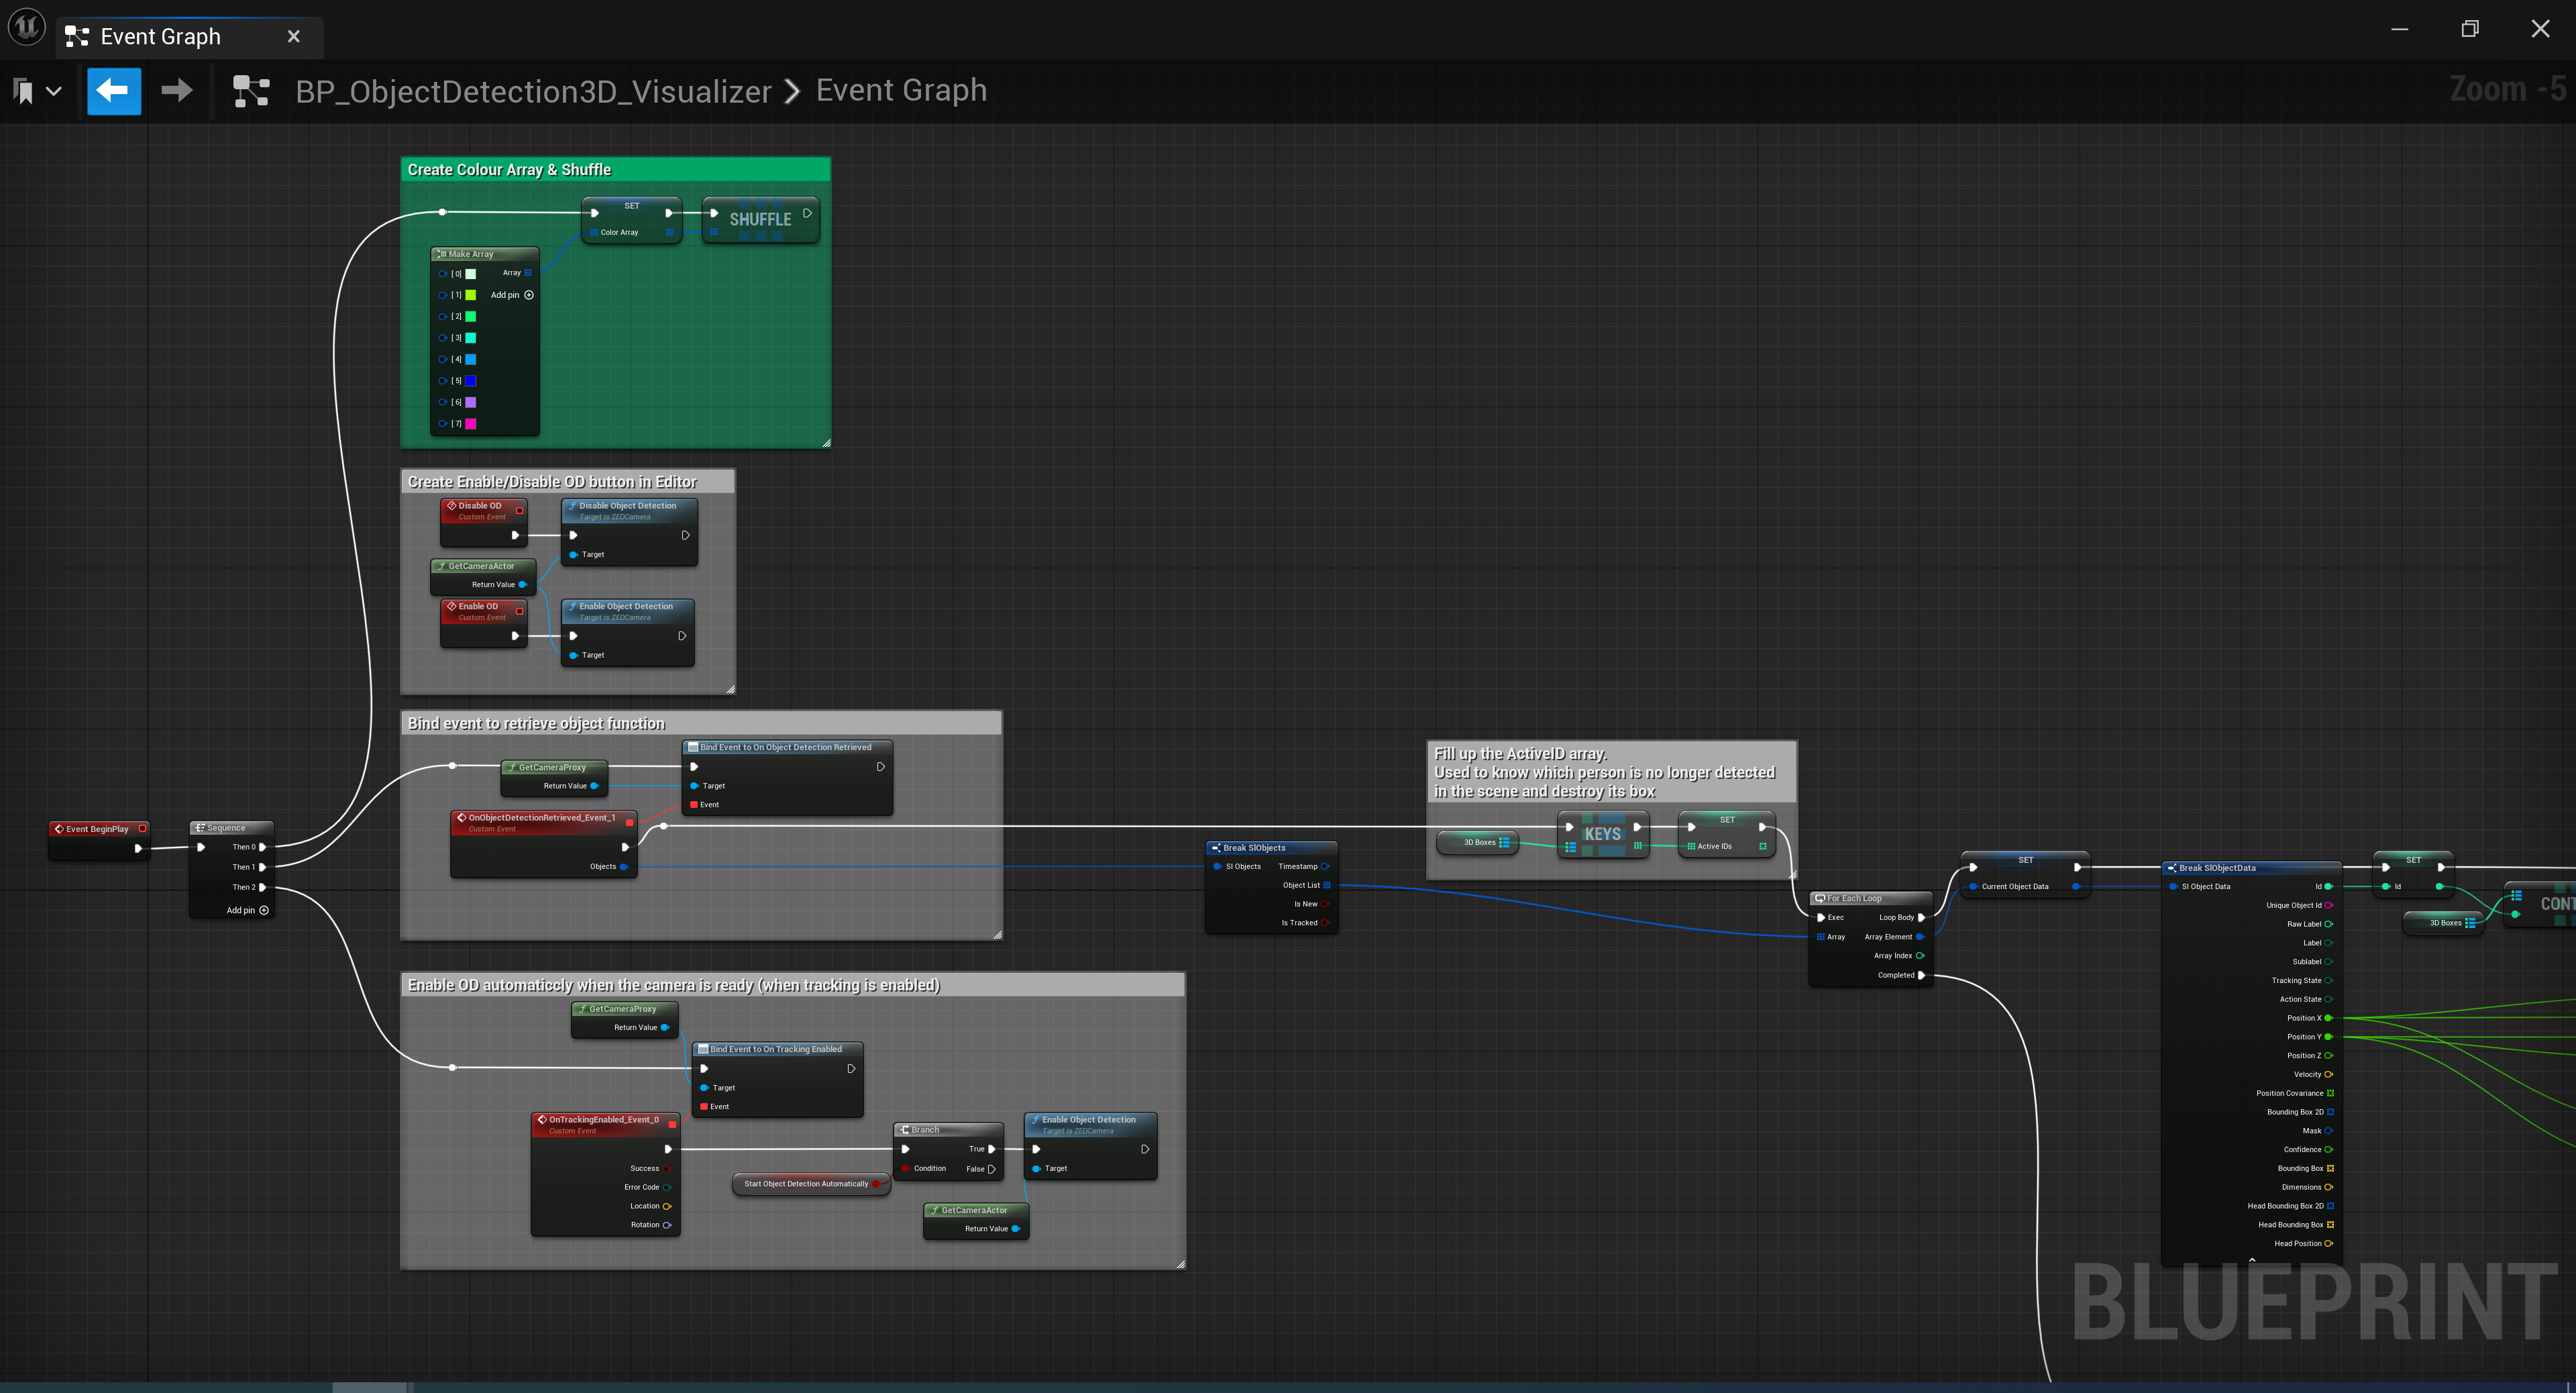
Task: Add pin to the Make Array node
Action: tap(512, 295)
